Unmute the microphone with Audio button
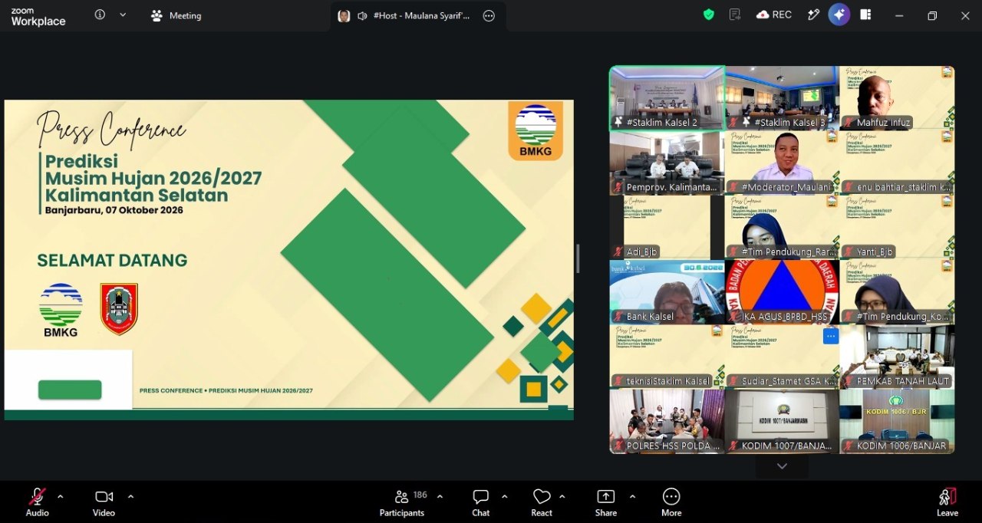This screenshot has width=982, height=523. pos(37,502)
